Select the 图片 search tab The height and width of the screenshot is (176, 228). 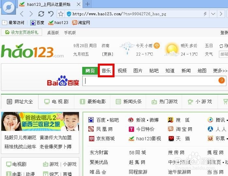pos(138,71)
